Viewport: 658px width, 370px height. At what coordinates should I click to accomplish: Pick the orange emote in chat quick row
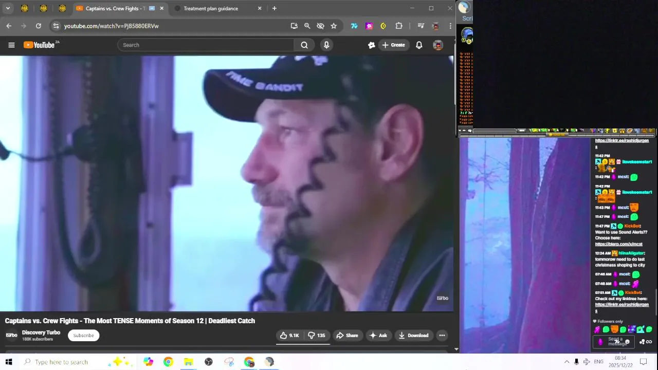614,330
